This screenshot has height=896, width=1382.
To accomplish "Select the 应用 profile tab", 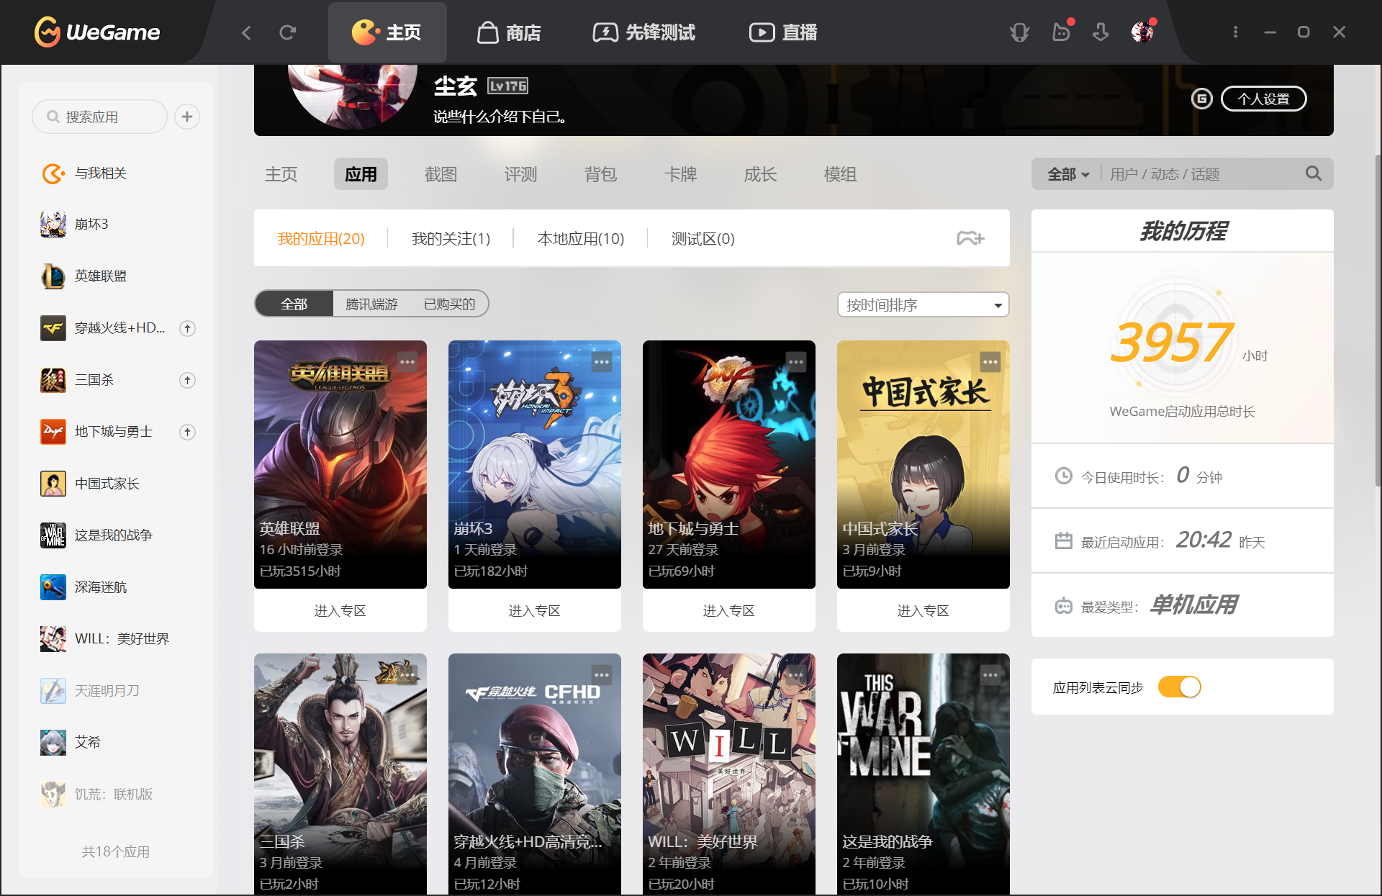I will click(x=361, y=174).
